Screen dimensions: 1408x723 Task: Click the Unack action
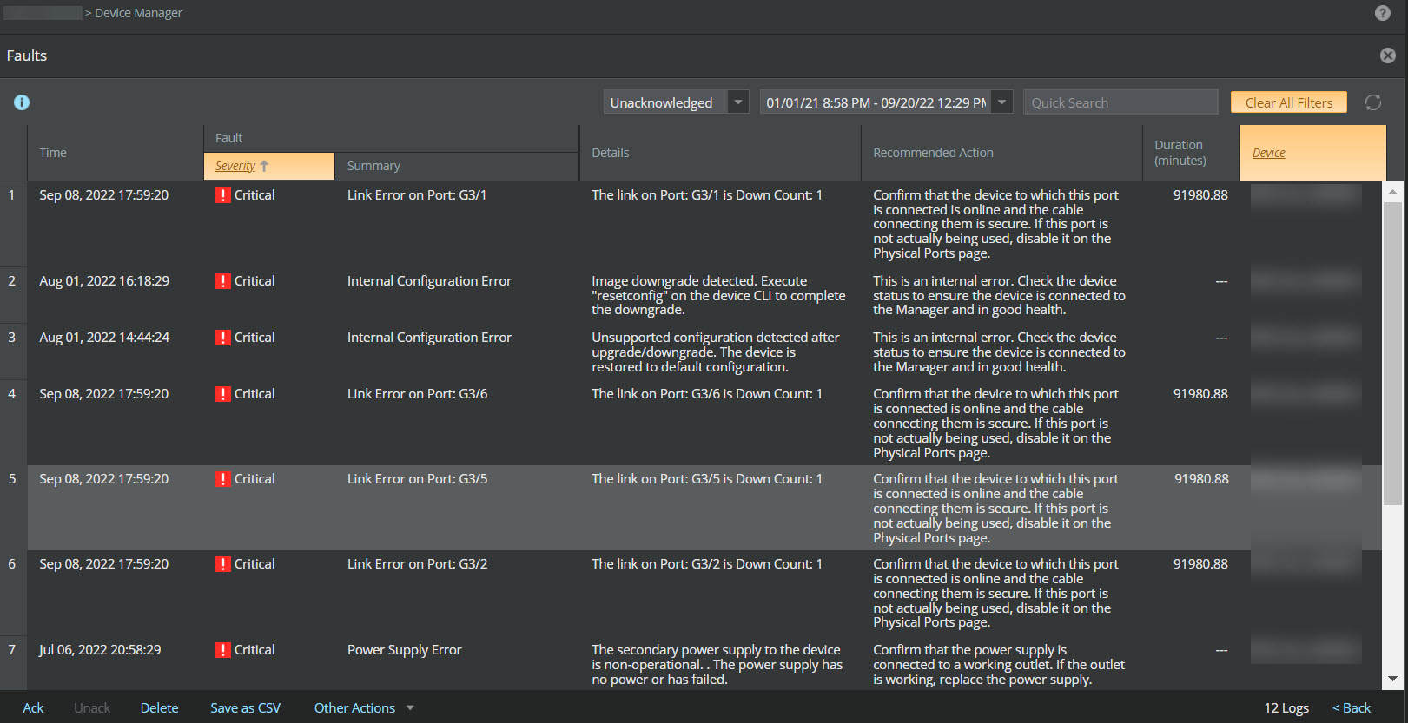coord(92,708)
